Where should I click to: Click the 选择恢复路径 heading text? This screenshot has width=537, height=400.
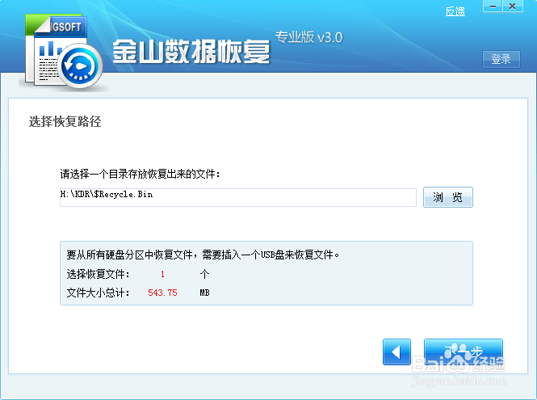point(65,122)
